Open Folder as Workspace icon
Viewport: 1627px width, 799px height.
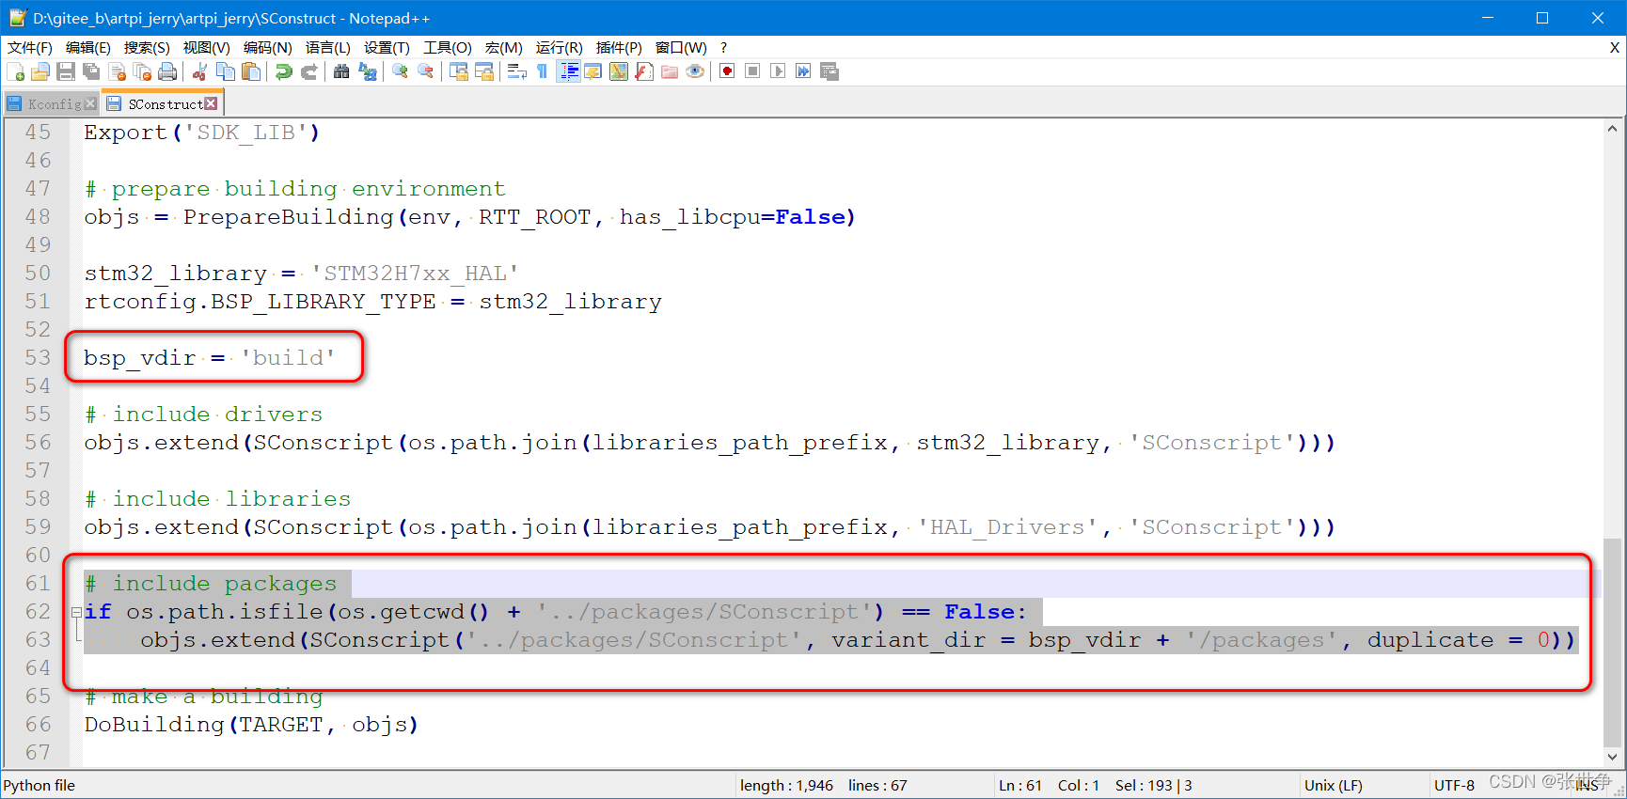[670, 71]
